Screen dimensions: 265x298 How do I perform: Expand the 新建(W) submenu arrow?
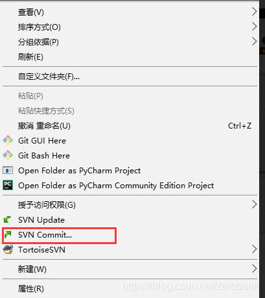(x=255, y=269)
